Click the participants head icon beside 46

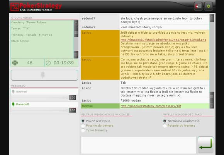[x=15, y=63]
